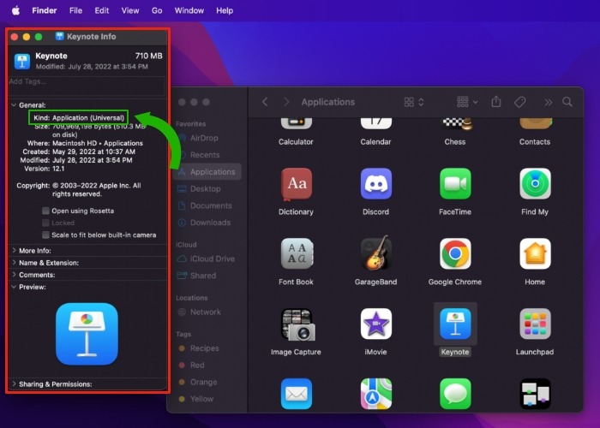Toggle the Locked checkbox
The height and width of the screenshot is (428, 600).
(46, 223)
